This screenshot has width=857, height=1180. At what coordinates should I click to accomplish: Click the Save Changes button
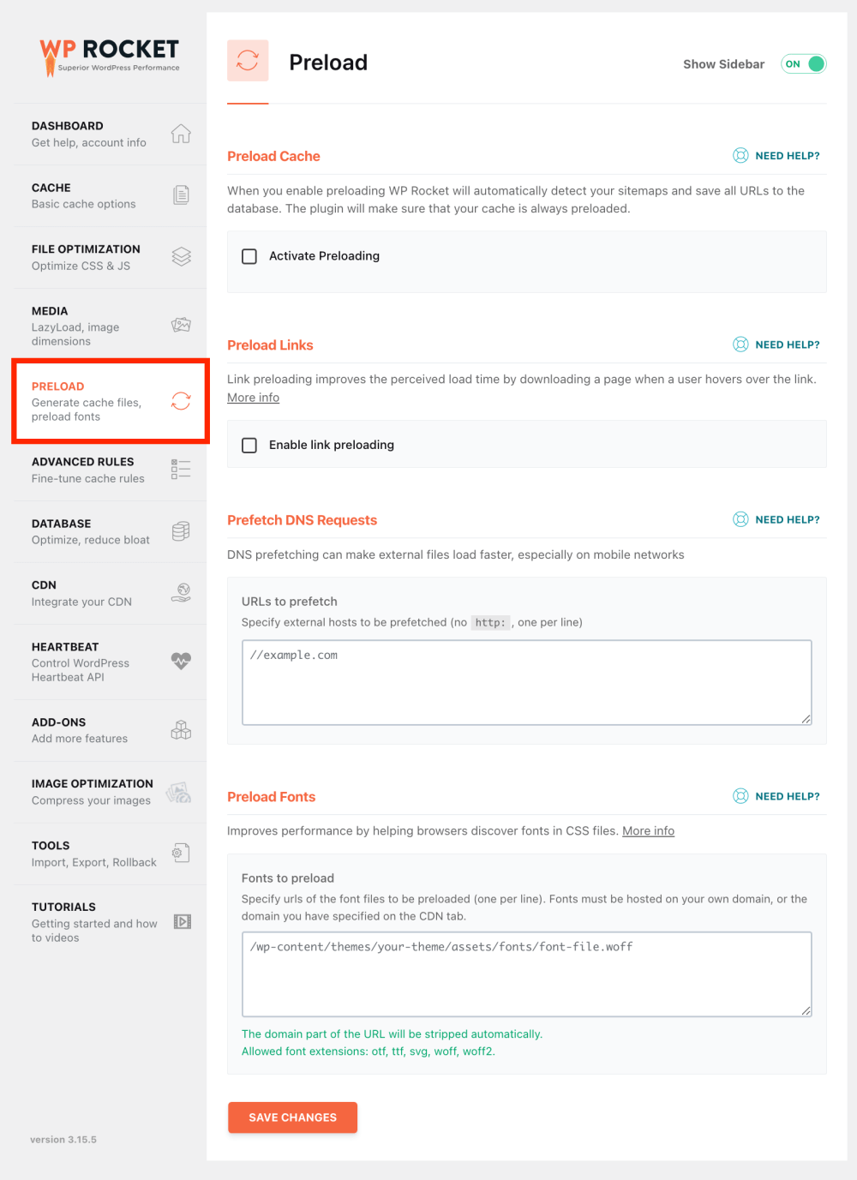(292, 1117)
